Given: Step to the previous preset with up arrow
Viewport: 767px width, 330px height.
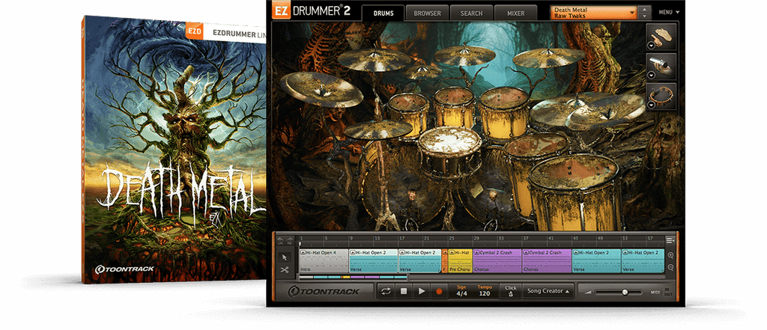Looking at the screenshot, I should point(645,9).
